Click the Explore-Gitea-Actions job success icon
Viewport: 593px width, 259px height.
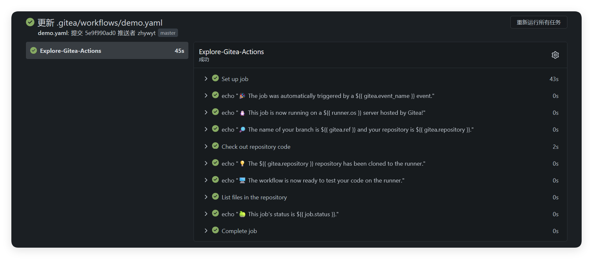coord(33,51)
